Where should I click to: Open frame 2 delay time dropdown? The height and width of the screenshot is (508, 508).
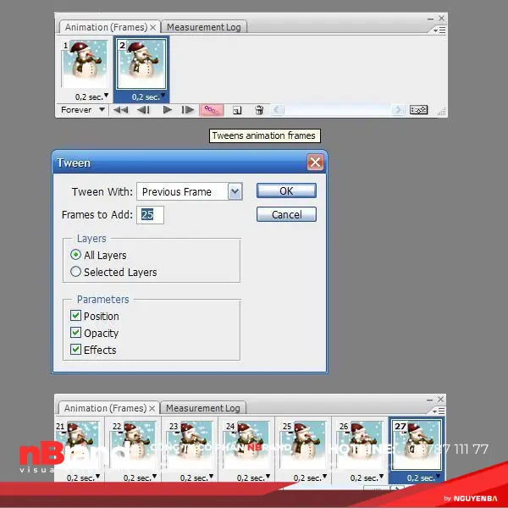[x=163, y=95]
